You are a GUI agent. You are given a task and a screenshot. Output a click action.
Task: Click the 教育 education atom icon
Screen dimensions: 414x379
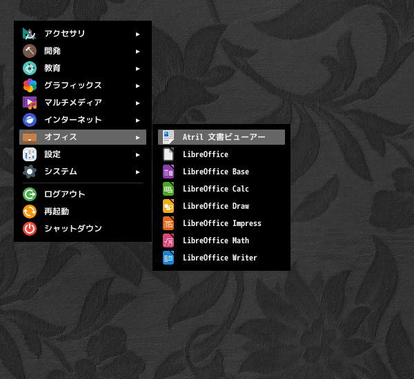(x=30, y=68)
